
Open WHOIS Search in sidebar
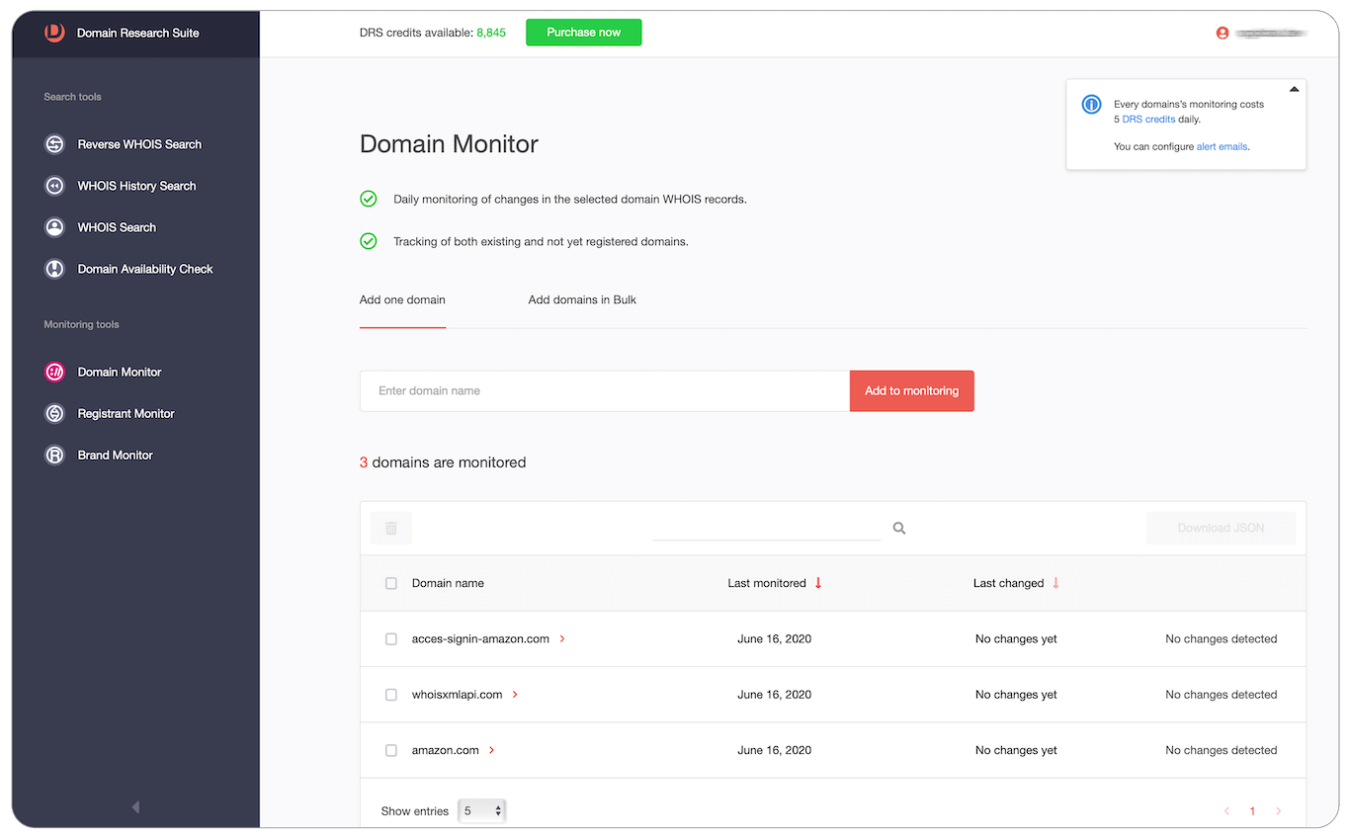[117, 227]
